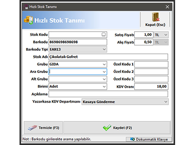The height and width of the screenshot is (145, 195).
Task: Click Temizle (F3) eraser button
Action: click(x=43, y=127)
